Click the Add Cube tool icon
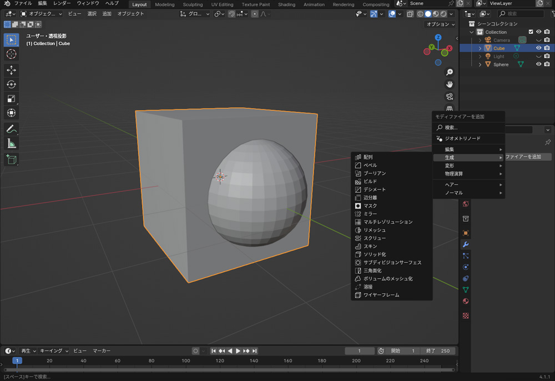 pos(11,160)
